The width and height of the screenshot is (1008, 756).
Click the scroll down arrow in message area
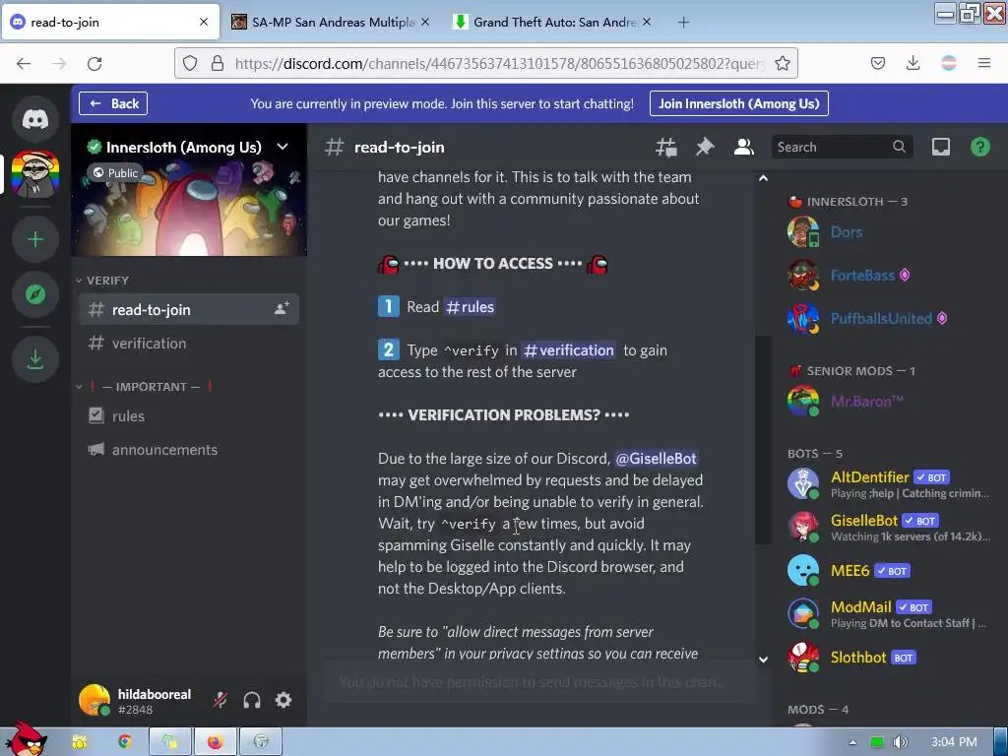[763, 660]
